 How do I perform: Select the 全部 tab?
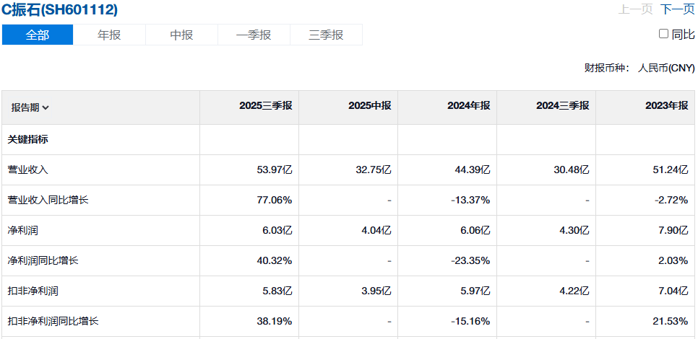pos(38,35)
